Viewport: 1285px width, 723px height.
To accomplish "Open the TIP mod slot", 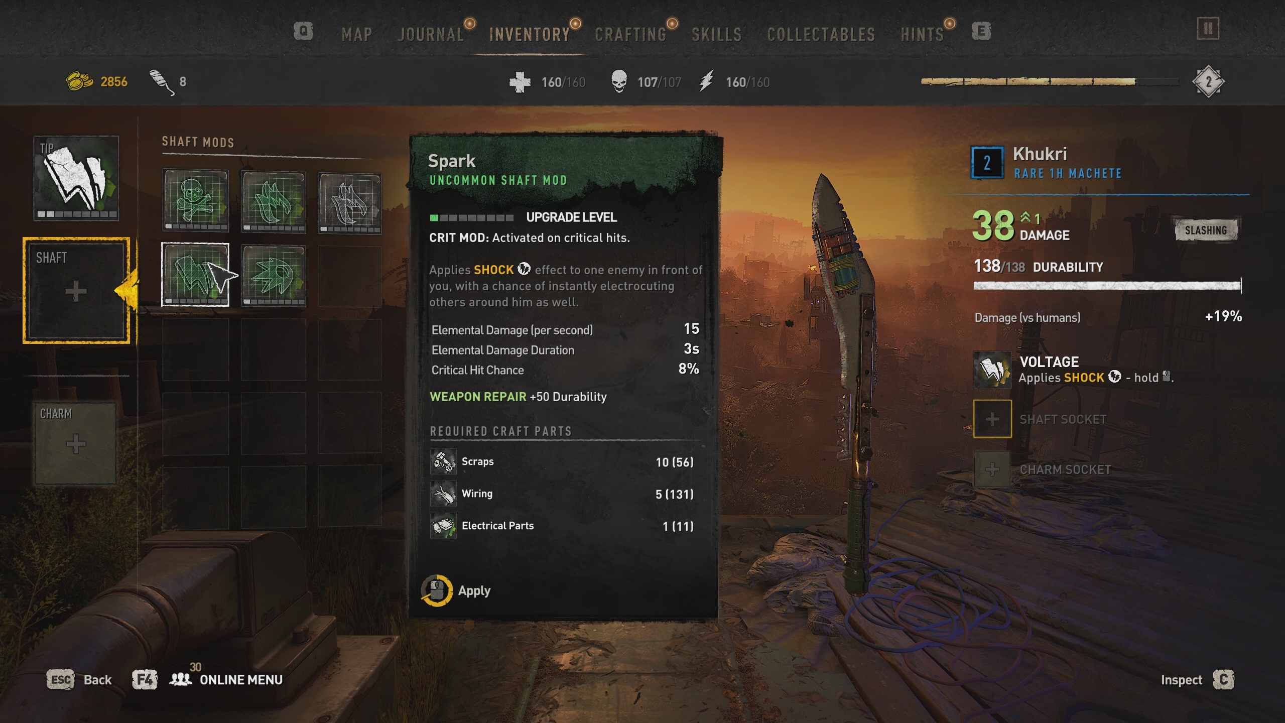I will (x=76, y=178).
